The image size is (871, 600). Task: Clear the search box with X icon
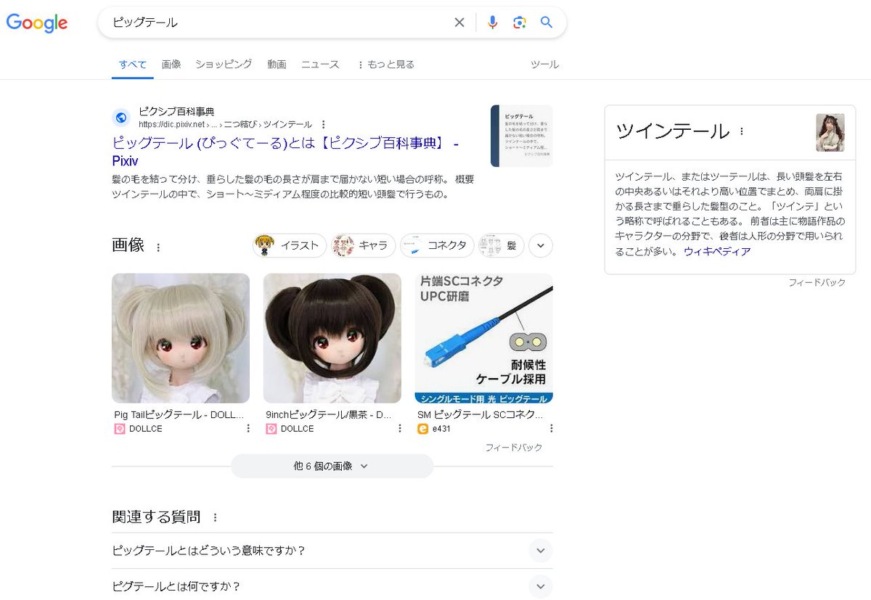point(459,22)
